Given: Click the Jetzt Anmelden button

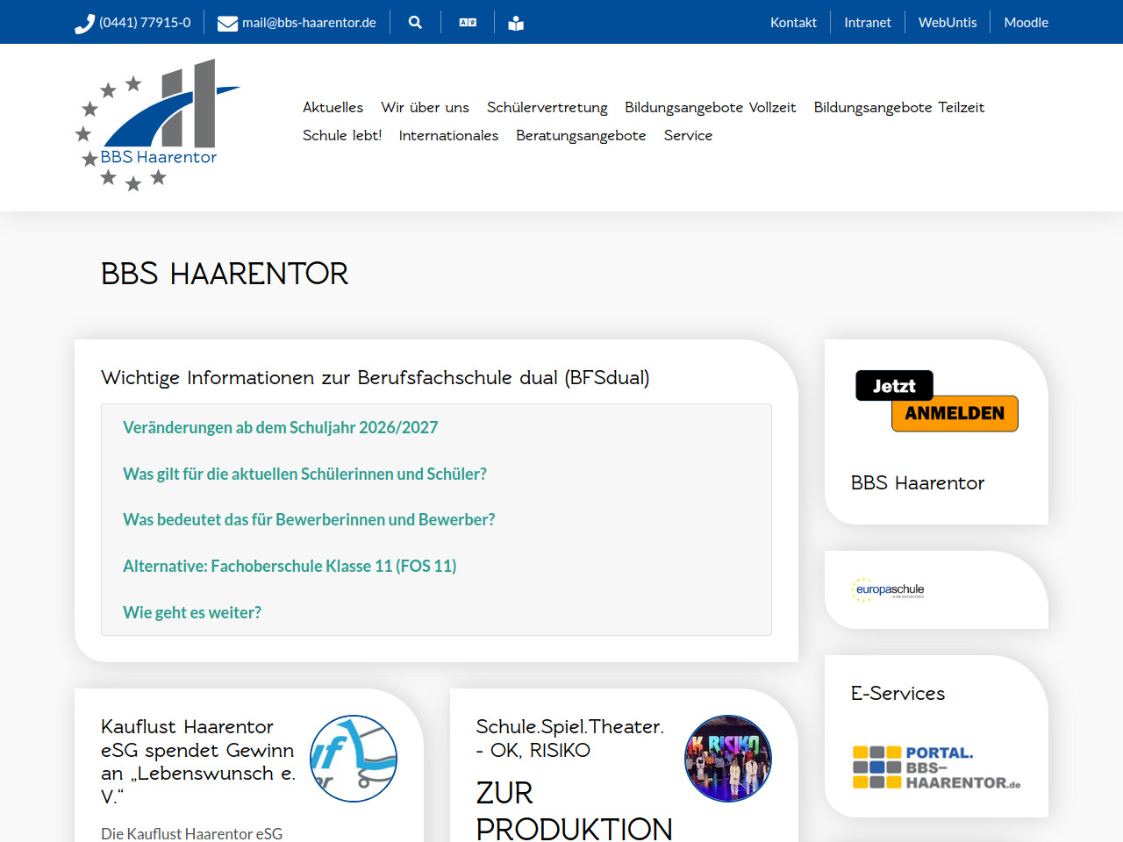Looking at the screenshot, I should (x=936, y=401).
